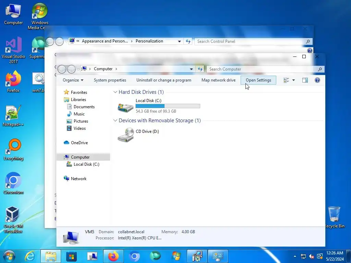
Task: Click the Firefox taskbar icon
Action: tap(113, 256)
